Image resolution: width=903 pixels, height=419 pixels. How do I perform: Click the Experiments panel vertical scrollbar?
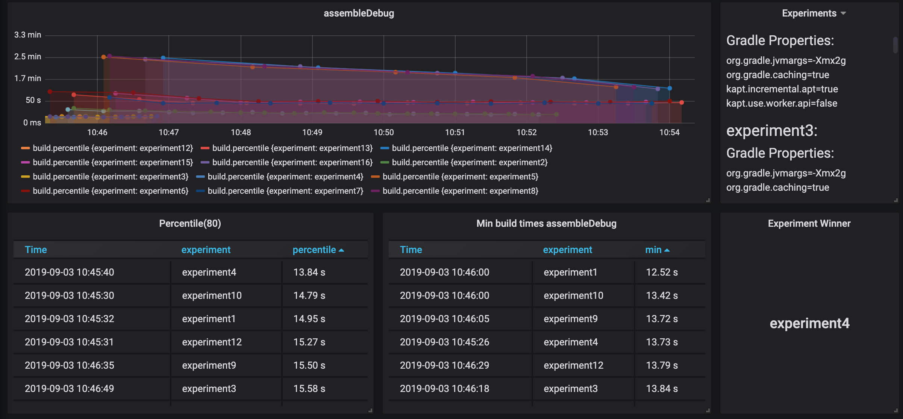coord(895,45)
